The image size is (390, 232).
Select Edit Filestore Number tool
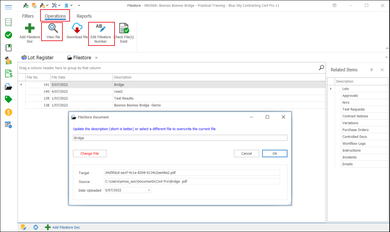tap(101, 29)
